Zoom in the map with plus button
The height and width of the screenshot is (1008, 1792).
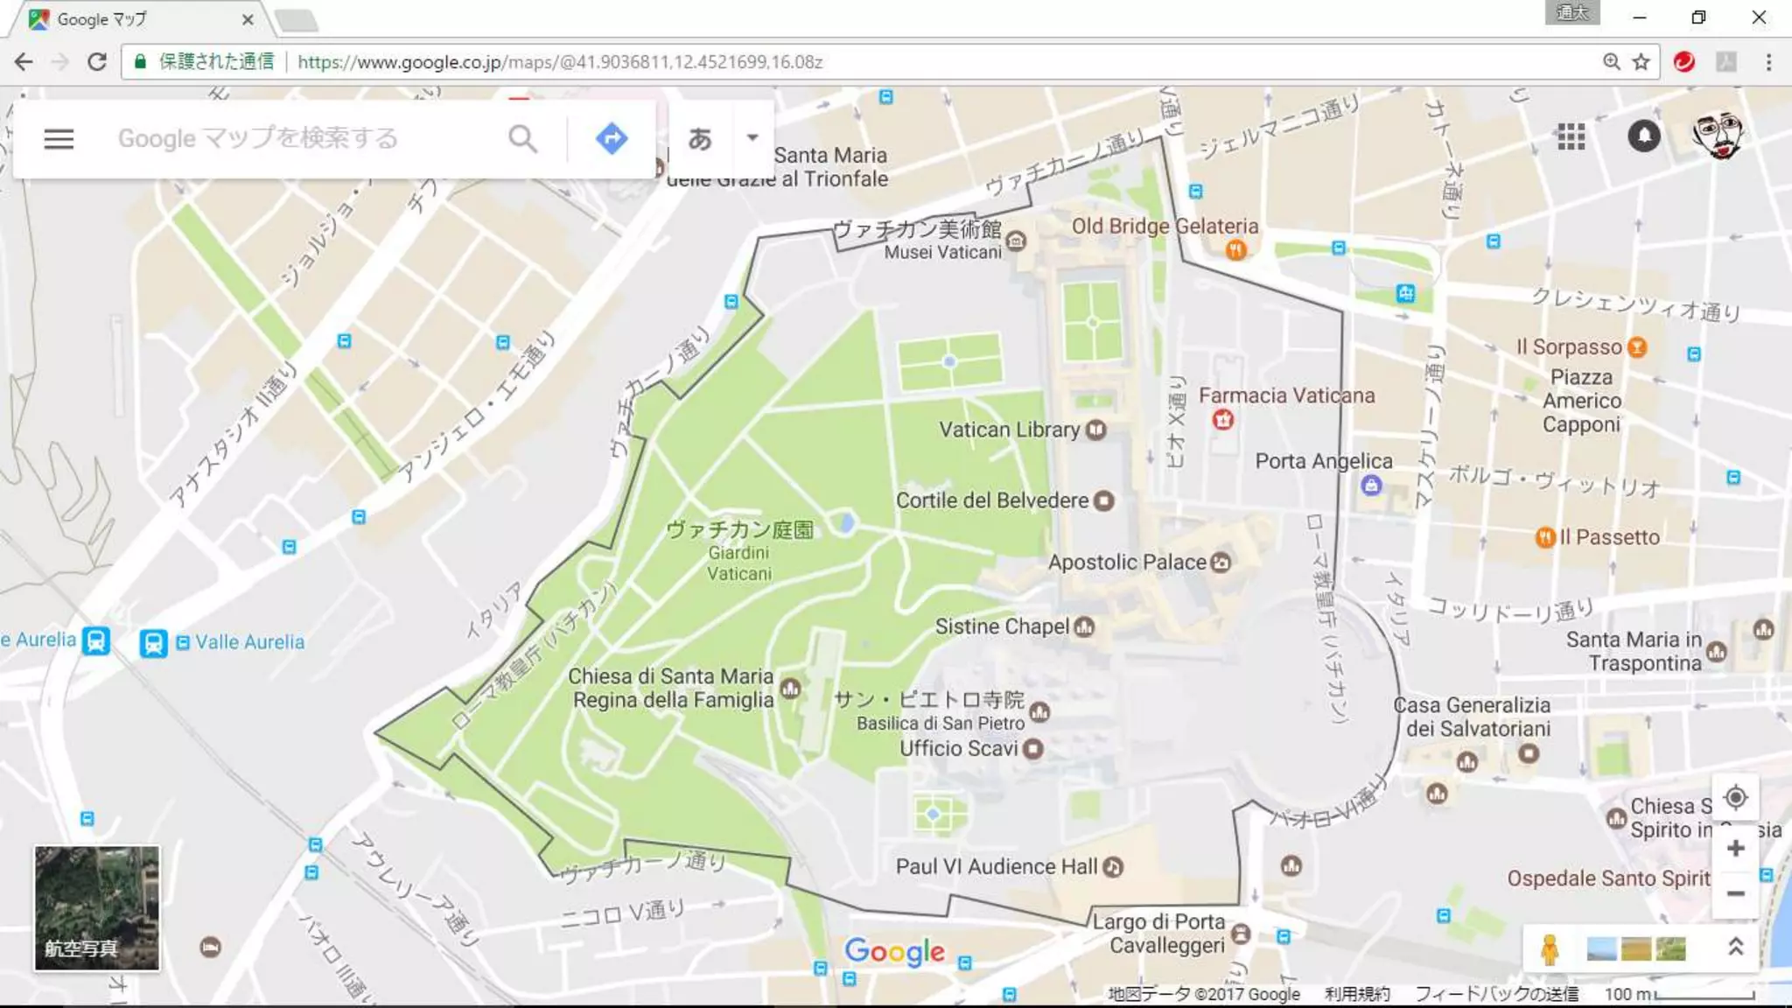[1735, 848]
